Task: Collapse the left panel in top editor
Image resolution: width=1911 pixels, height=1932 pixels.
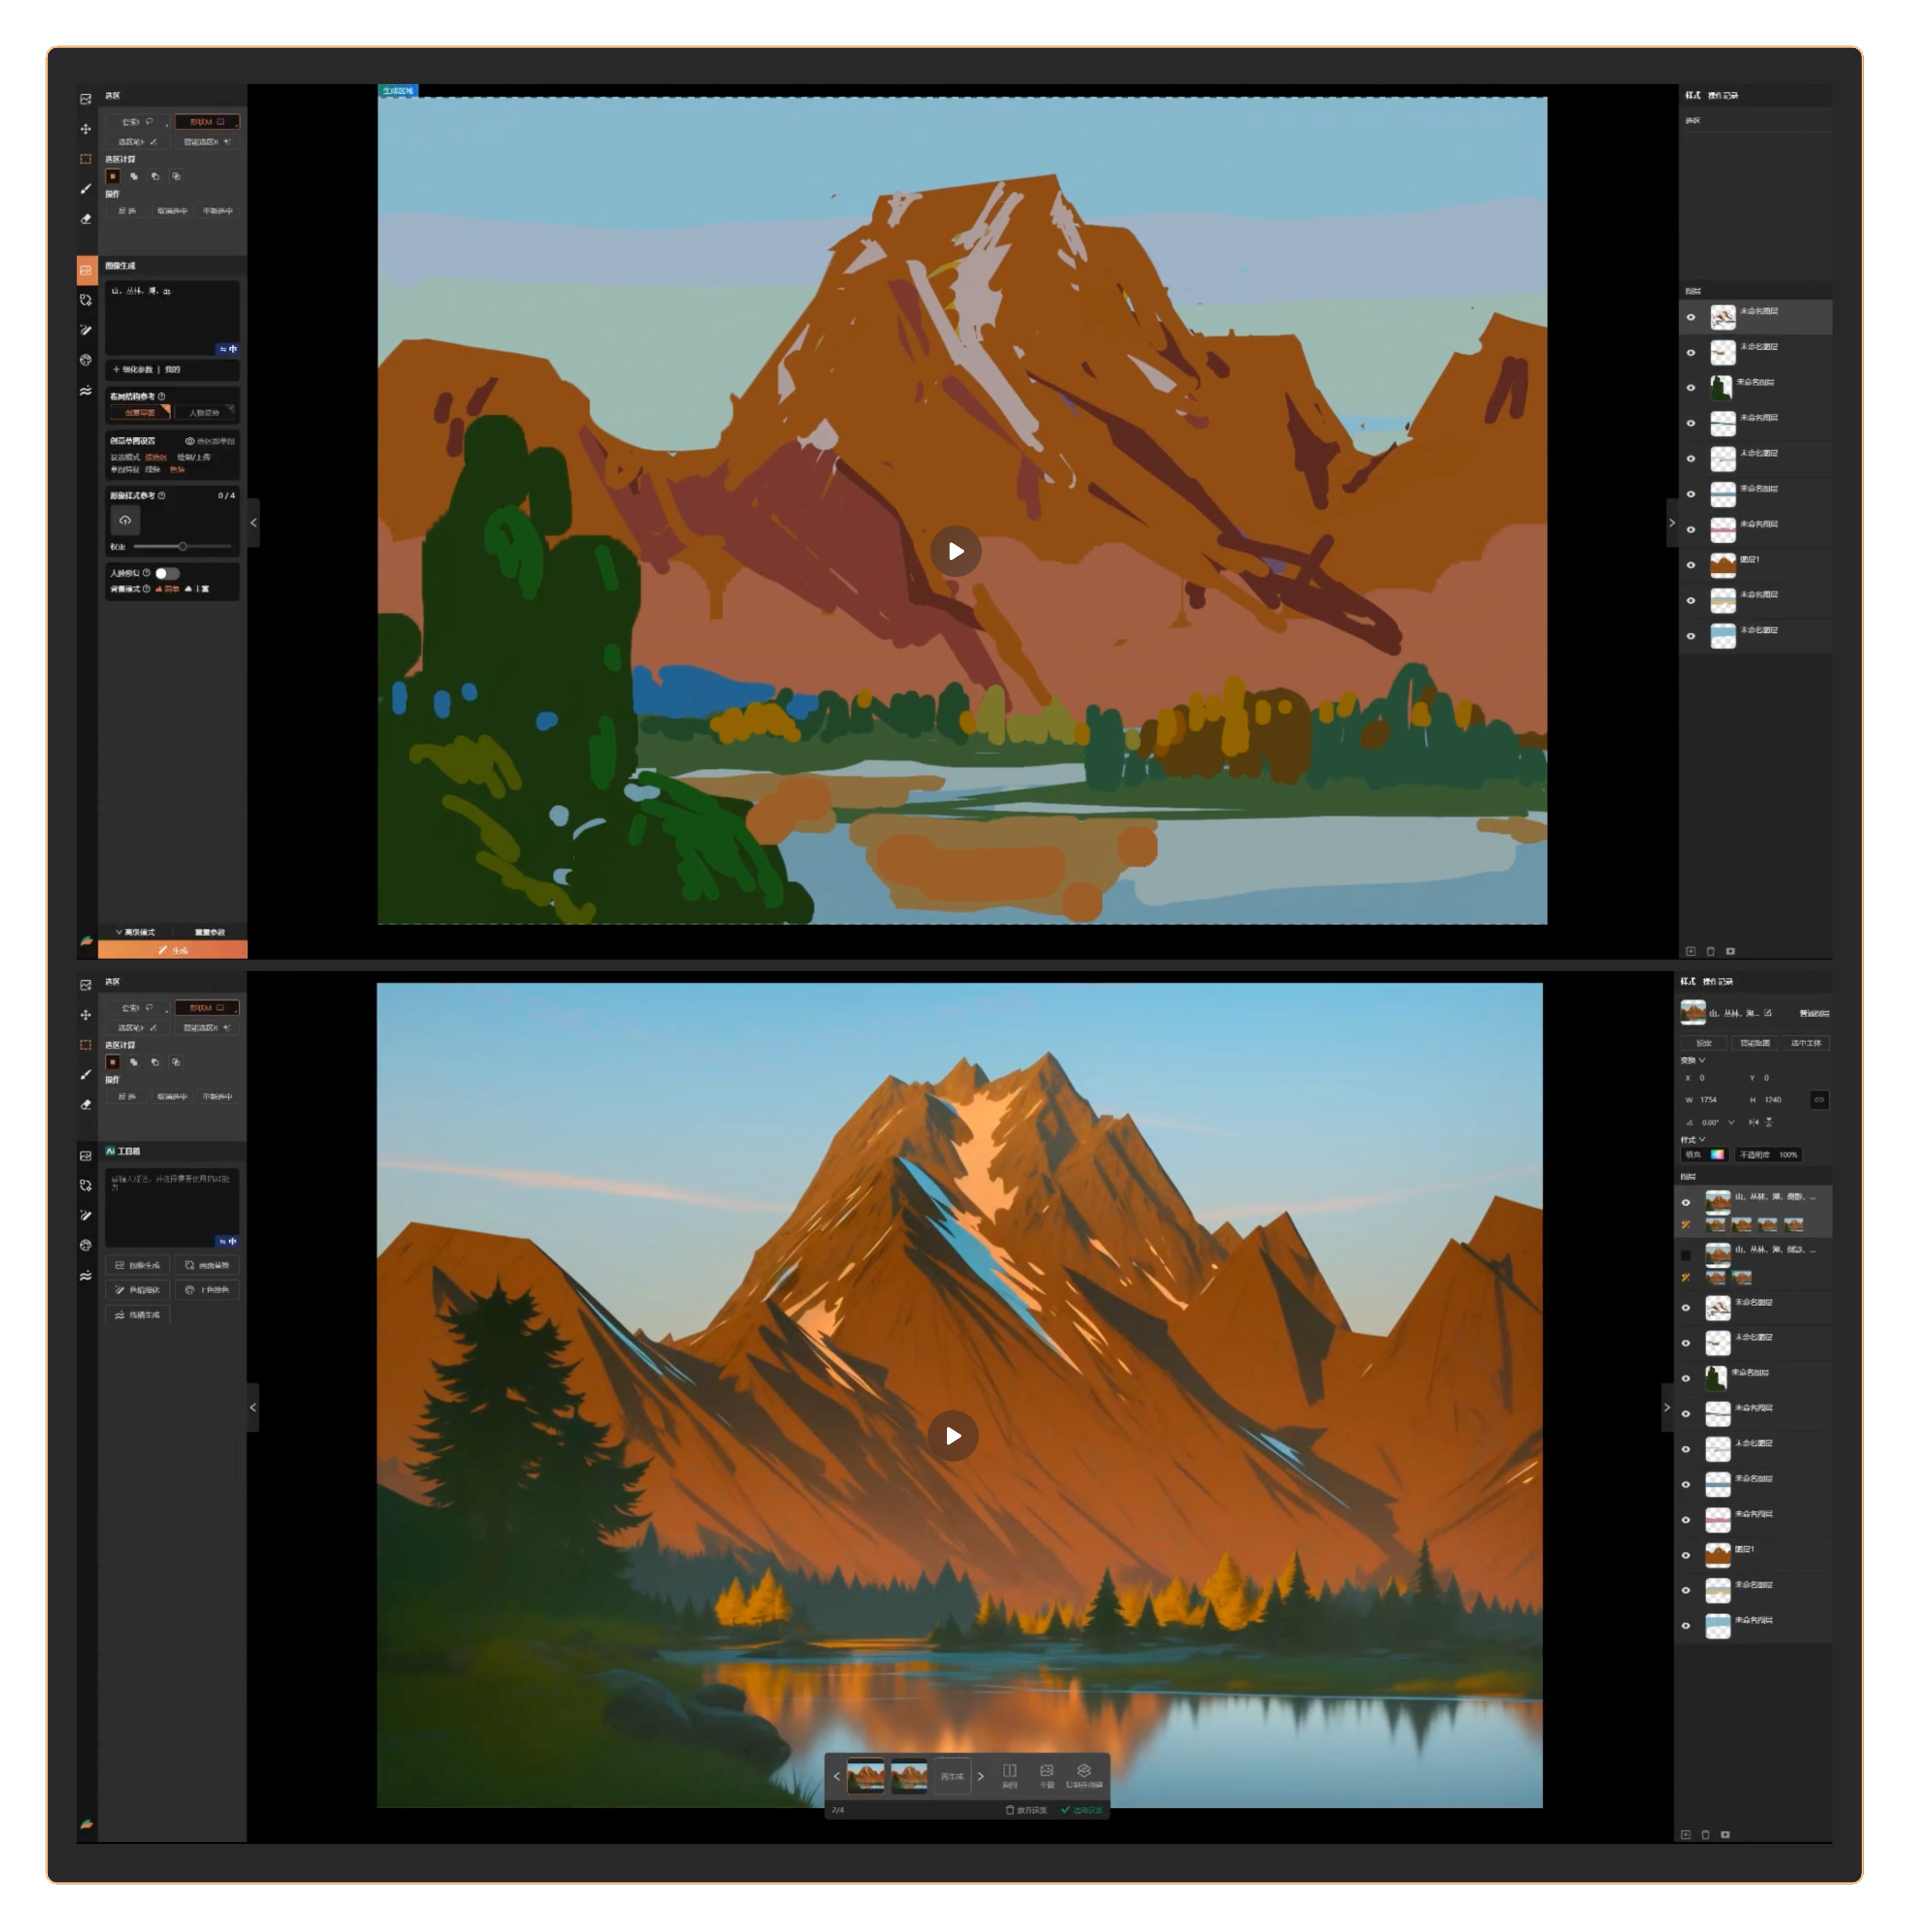Action: click(x=253, y=522)
